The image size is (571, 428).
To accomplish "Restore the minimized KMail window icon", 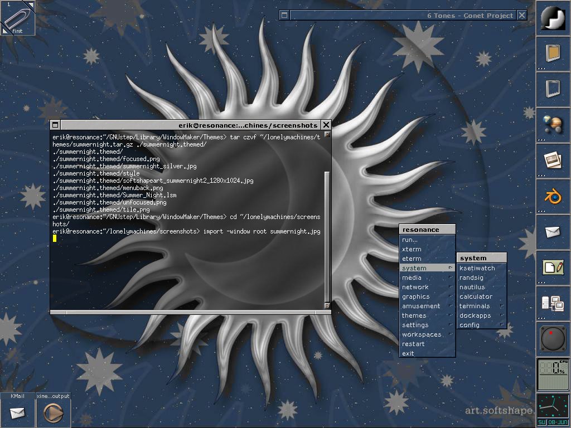I will [17, 410].
